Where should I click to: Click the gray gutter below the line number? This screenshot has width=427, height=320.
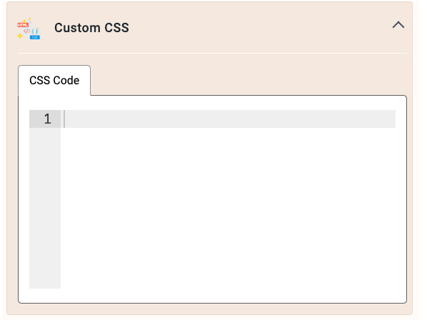(x=45, y=207)
